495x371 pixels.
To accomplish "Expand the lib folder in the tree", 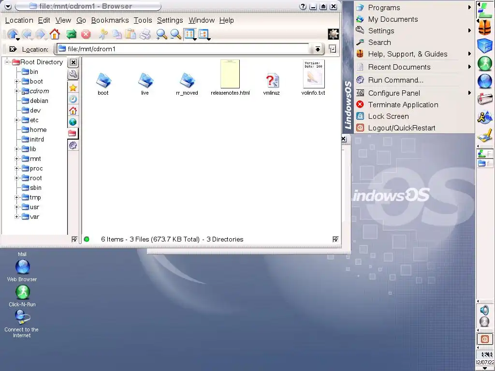I will pos(17,149).
